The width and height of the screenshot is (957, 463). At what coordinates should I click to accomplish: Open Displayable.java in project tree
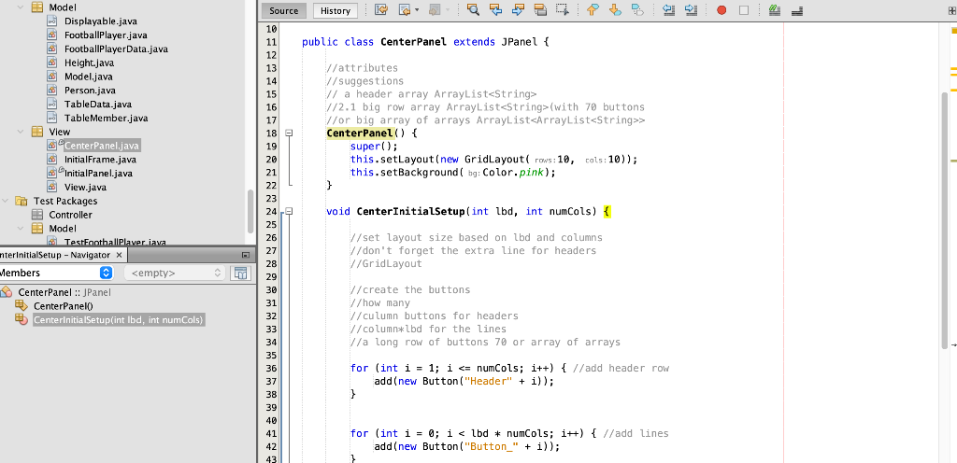tap(101, 21)
